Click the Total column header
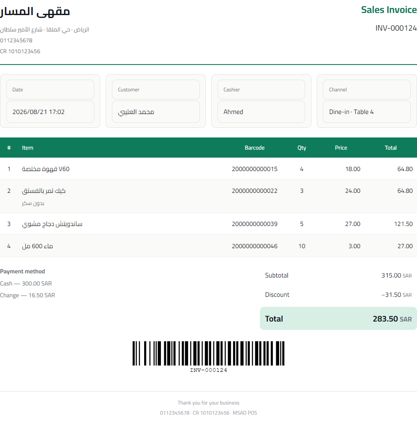 point(391,148)
